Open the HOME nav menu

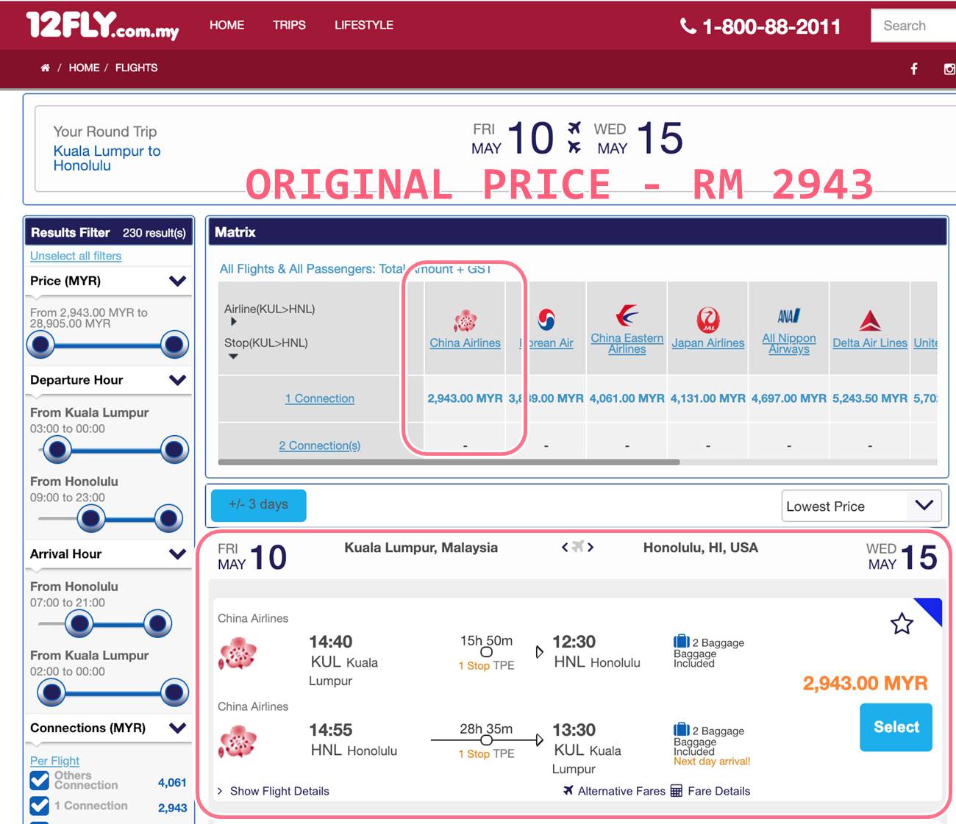(226, 25)
